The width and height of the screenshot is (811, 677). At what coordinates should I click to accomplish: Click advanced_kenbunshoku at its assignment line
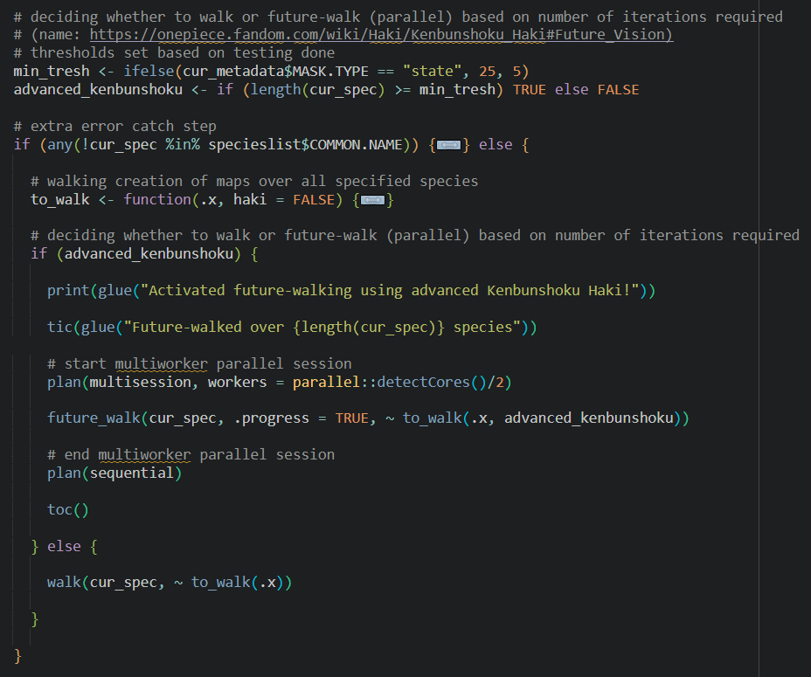[x=98, y=90]
